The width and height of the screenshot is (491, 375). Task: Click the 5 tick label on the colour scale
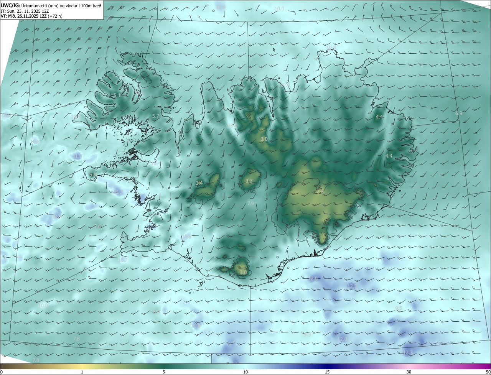pos(164,372)
